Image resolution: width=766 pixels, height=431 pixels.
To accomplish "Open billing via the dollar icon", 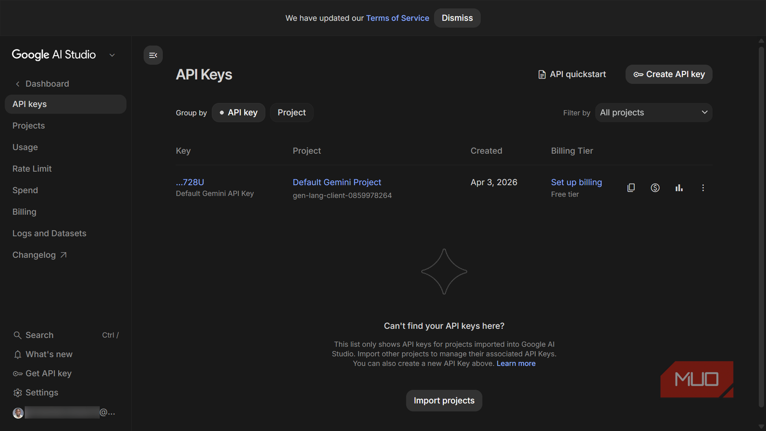I will pos(655,188).
